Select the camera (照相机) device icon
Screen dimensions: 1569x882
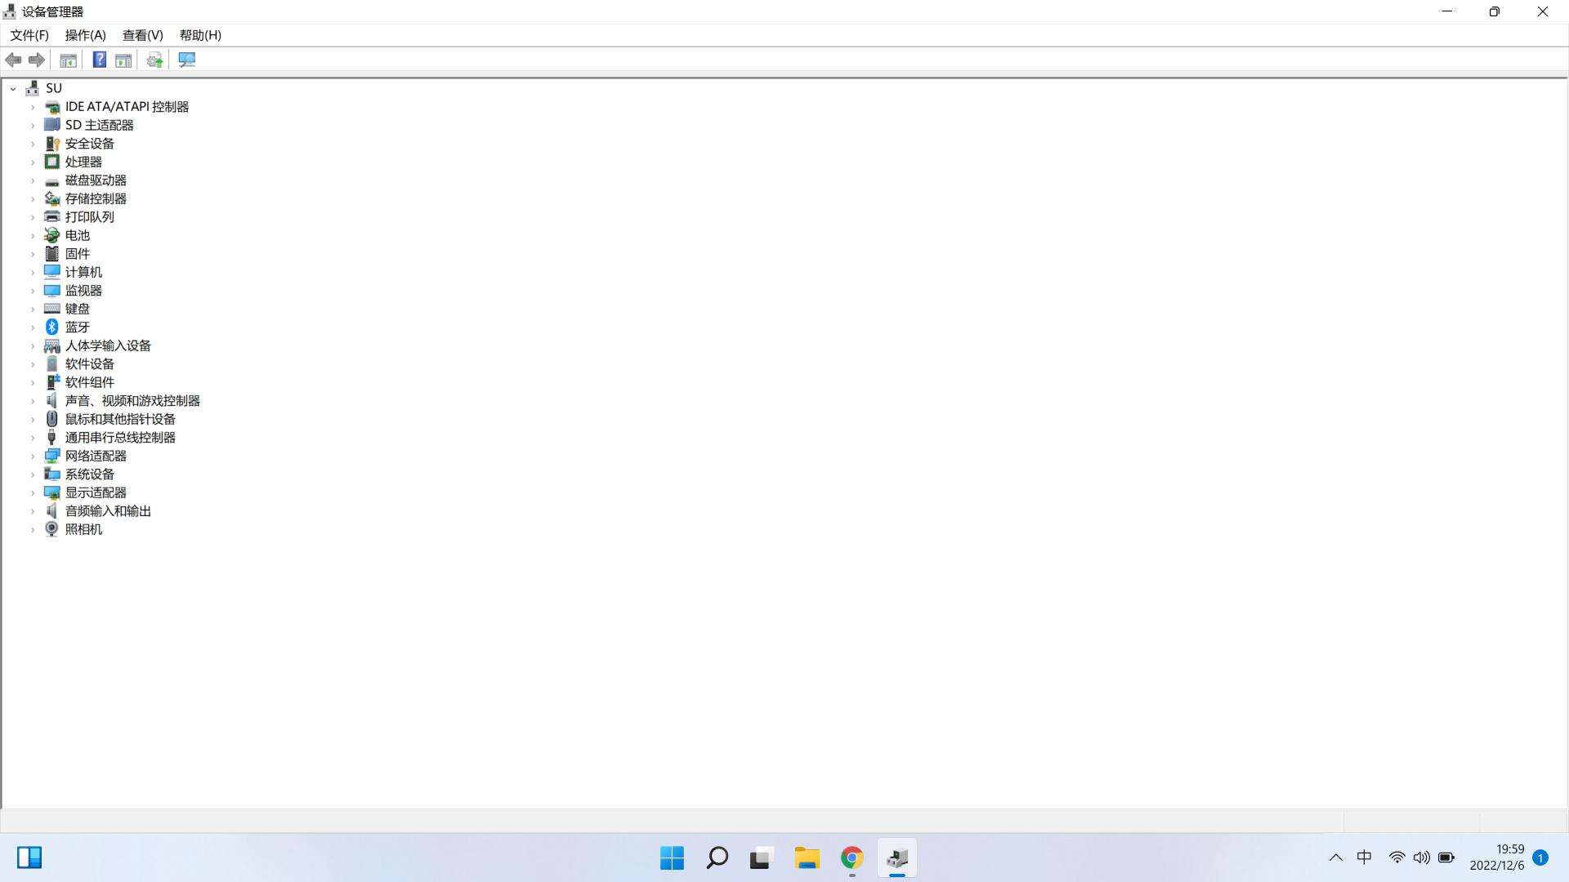(x=51, y=529)
